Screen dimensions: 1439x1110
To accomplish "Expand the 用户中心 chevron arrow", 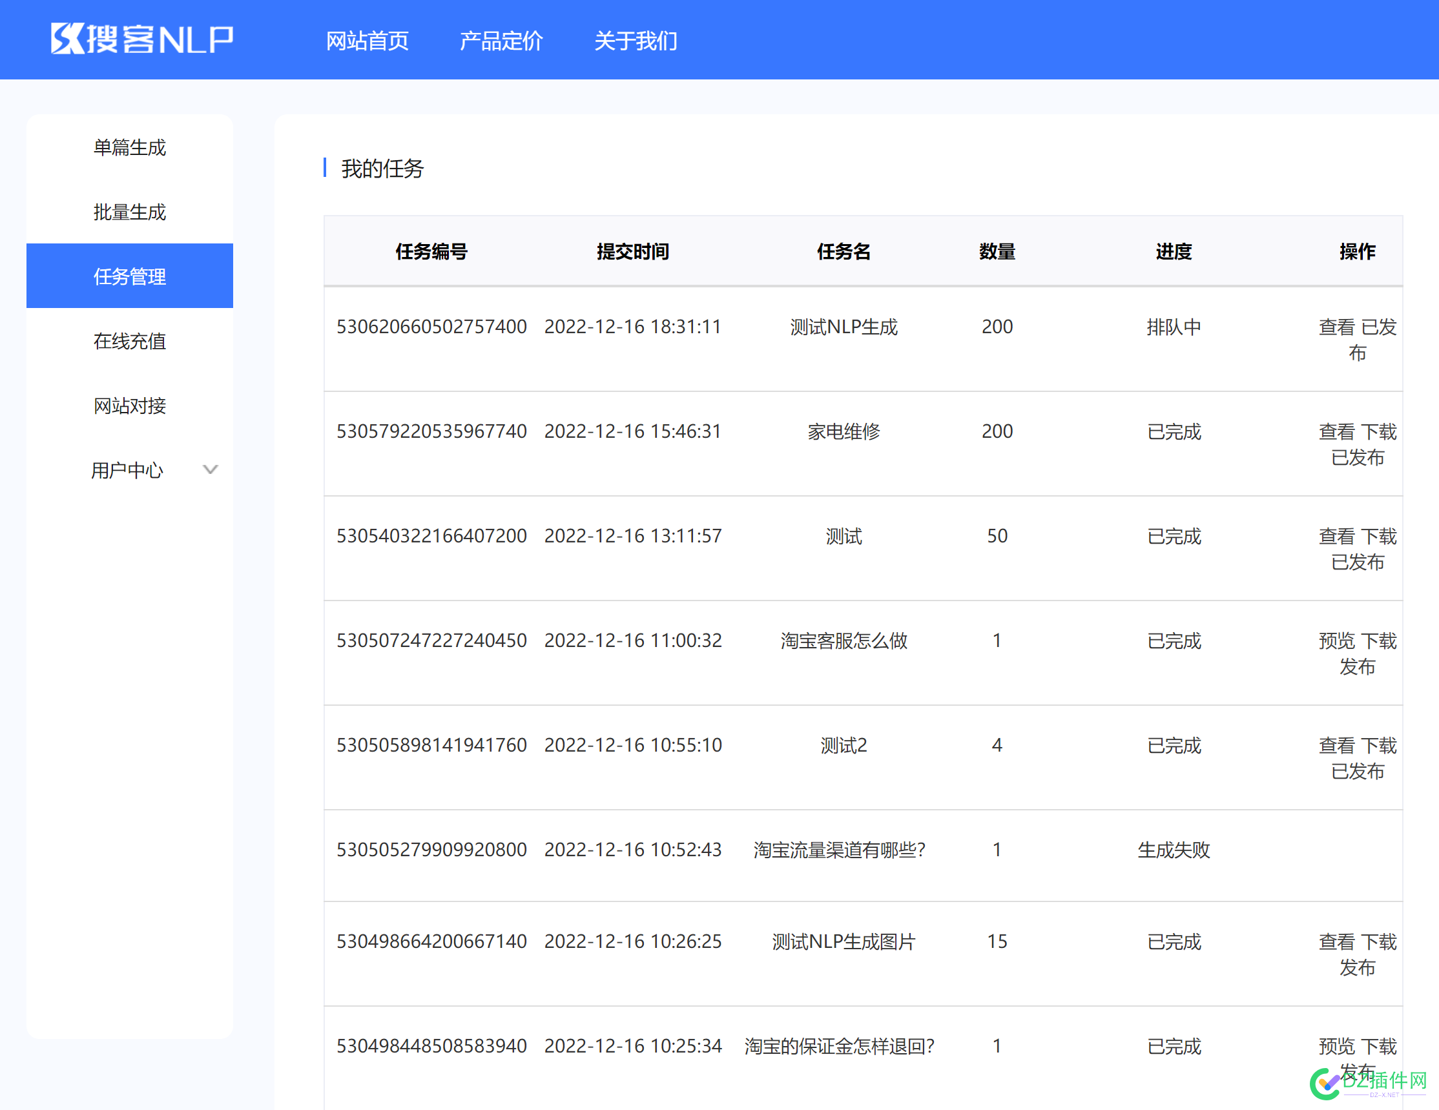I will (210, 469).
